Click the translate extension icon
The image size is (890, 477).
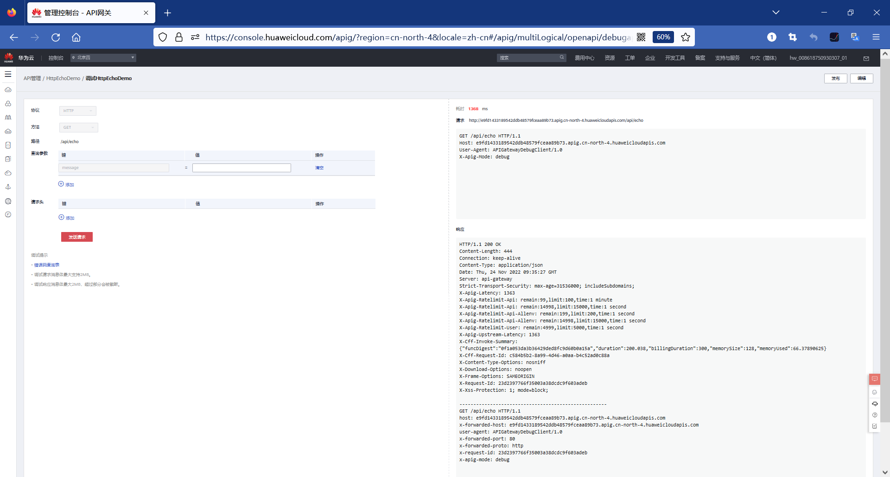pos(855,37)
